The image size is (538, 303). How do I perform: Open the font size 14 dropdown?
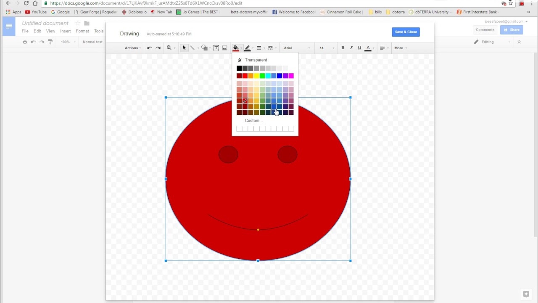click(x=326, y=48)
